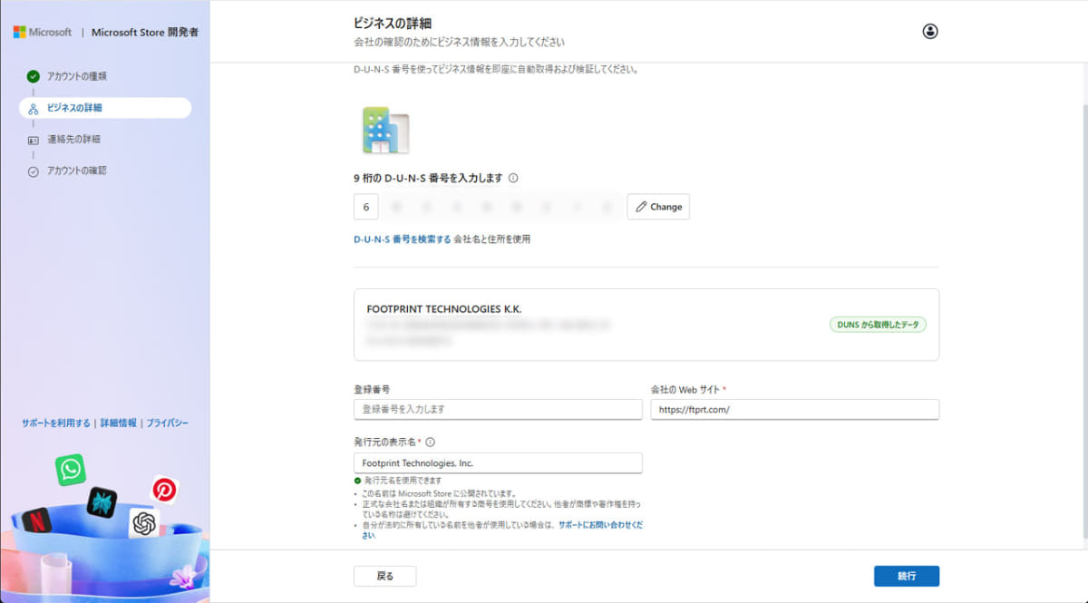
Task: Click FOOTPRINT TECHNOLOGIES K.K. company name
Action: point(444,309)
